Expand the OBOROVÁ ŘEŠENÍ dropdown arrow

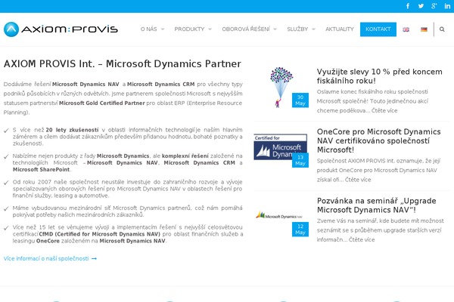pyautogui.click(x=275, y=29)
